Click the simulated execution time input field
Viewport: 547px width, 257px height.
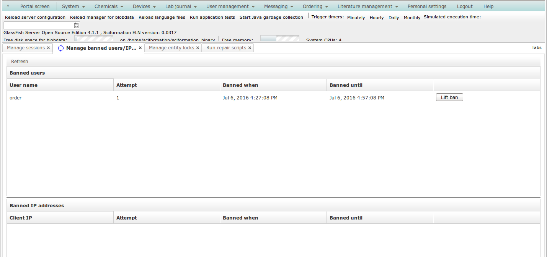click(38, 25)
